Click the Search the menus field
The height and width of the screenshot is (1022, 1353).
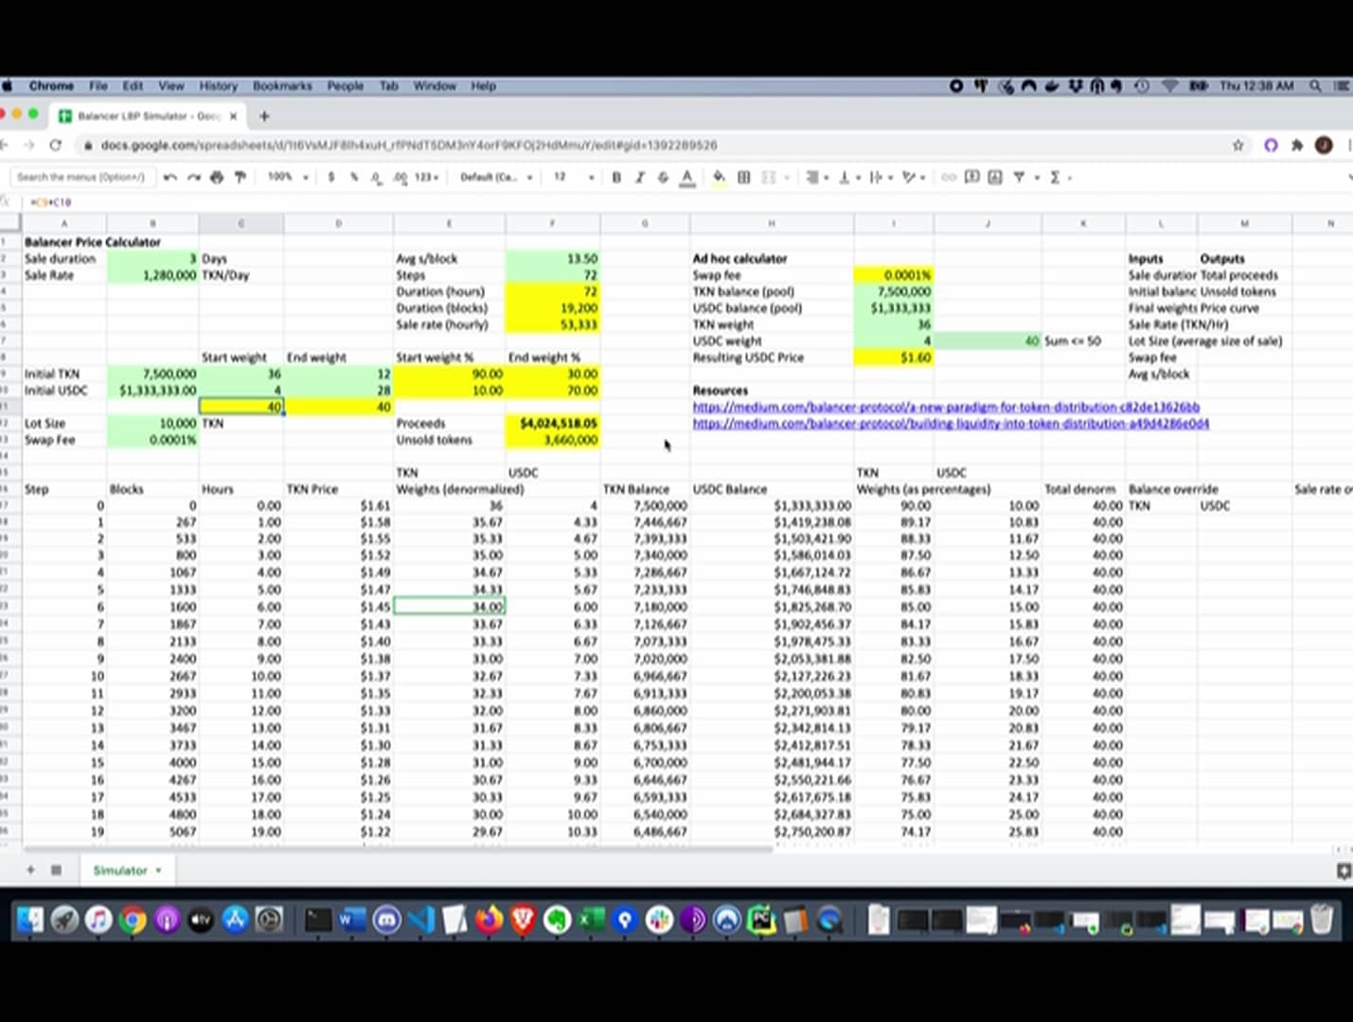(x=81, y=177)
